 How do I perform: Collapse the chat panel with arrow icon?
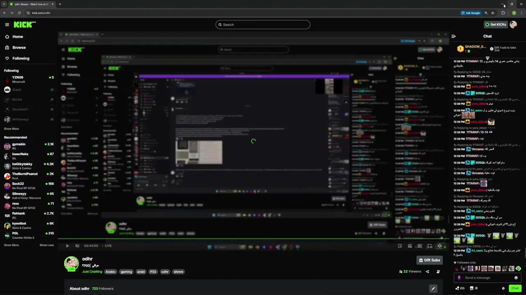tap(454, 36)
